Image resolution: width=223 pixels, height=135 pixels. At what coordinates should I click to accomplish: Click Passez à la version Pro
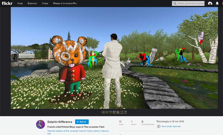click(x=65, y=3)
